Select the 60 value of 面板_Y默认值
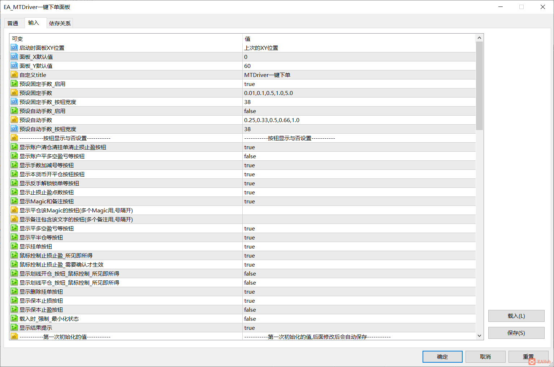Screen dimensions: 554x367 click(x=247, y=66)
